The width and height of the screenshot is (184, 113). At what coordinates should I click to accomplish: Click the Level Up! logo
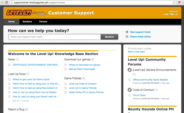click(19, 13)
